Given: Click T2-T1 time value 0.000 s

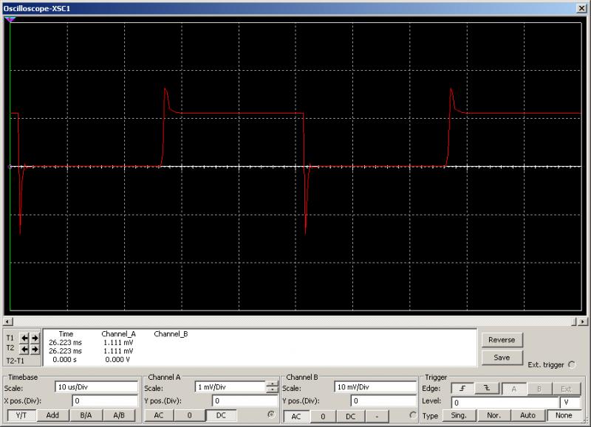Looking at the screenshot, I should coord(65,360).
